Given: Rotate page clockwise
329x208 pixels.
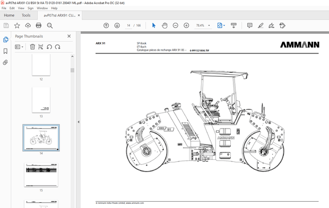Looking at the screenshot, I should [57, 47].
